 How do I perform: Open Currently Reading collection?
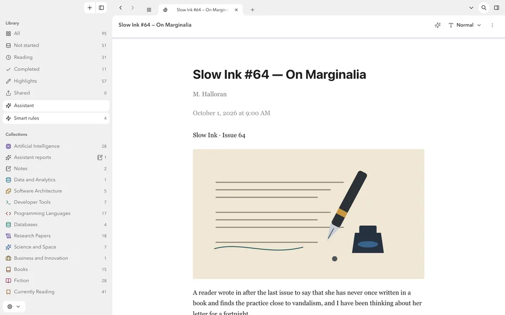pyautogui.click(x=56, y=292)
